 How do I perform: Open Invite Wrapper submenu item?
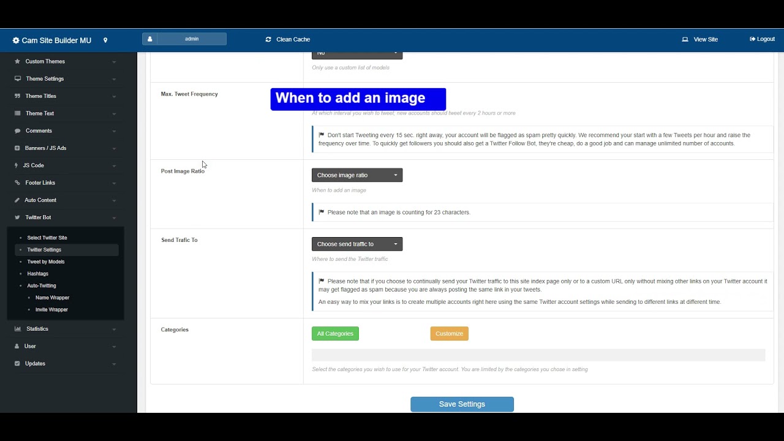51,310
